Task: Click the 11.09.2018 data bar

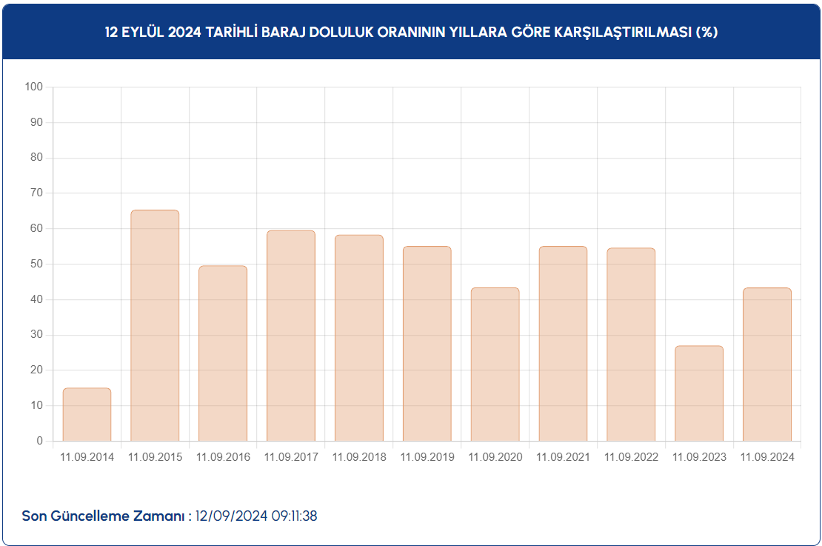Action: click(359, 338)
